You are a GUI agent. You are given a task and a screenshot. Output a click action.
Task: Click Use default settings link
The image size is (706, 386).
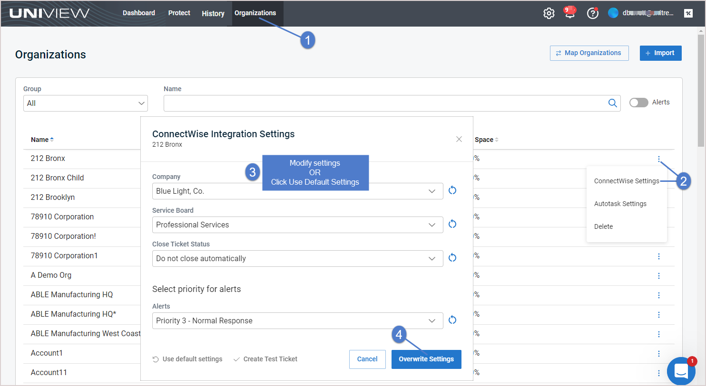[187, 359]
